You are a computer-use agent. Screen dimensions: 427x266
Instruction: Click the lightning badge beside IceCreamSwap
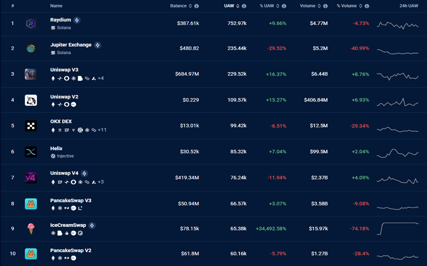(92, 226)
